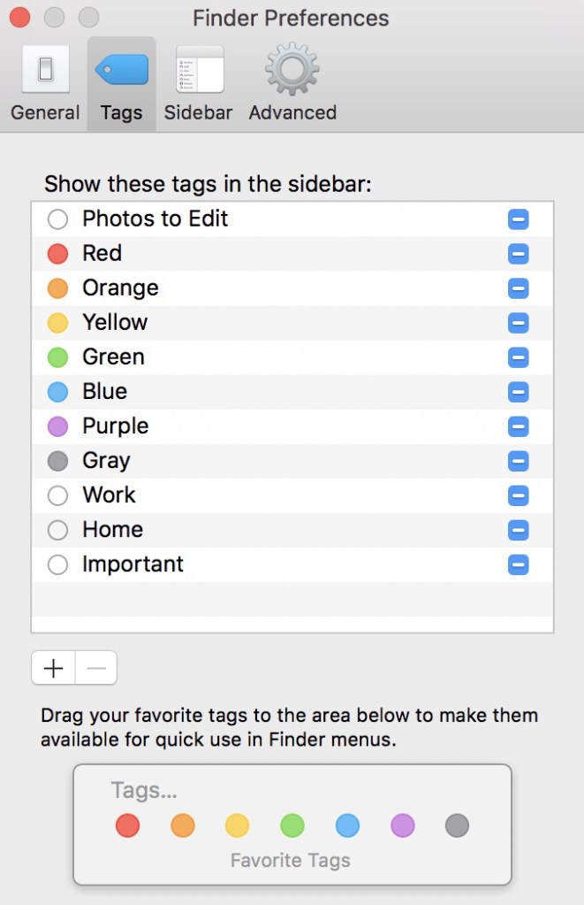Click the minus button below the tag list
This screenshot has width=584, height=905.
96,668
